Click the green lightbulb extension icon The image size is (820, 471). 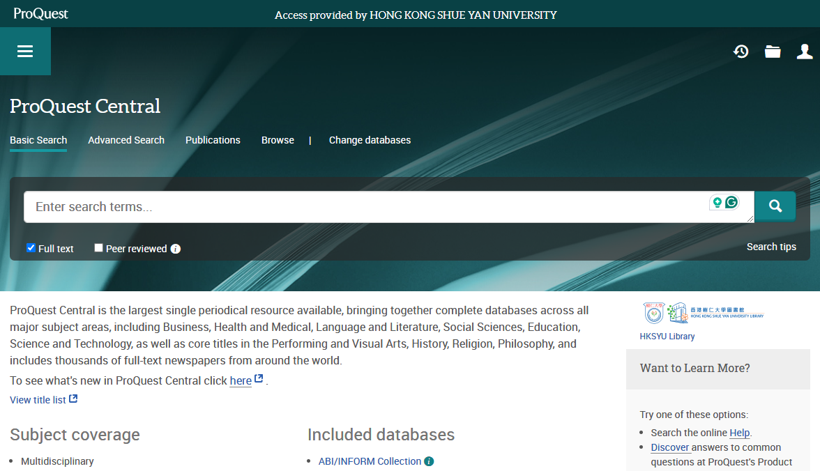[717, 203]
